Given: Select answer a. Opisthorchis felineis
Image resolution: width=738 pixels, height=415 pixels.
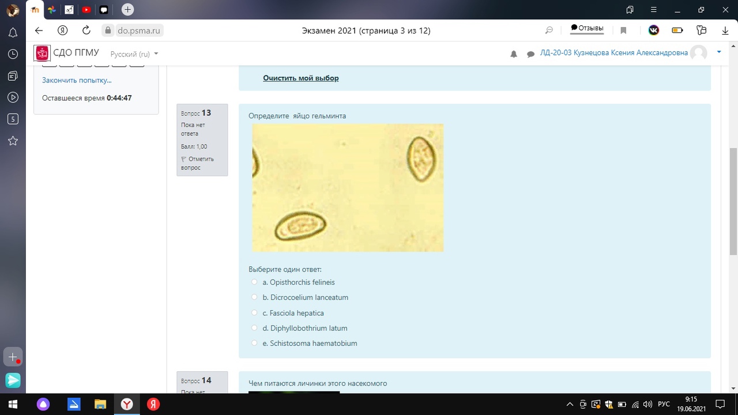Looking at the screenshot, I should pyautogui.click(x=254, y=282).
